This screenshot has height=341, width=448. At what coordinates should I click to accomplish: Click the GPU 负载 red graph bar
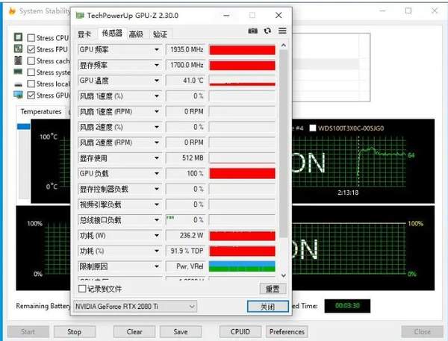pyautogui.click(x=242, y=173)
